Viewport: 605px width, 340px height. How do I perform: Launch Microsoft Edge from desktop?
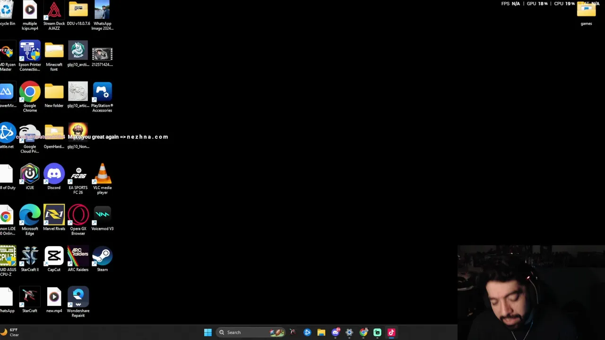(30, 220)
